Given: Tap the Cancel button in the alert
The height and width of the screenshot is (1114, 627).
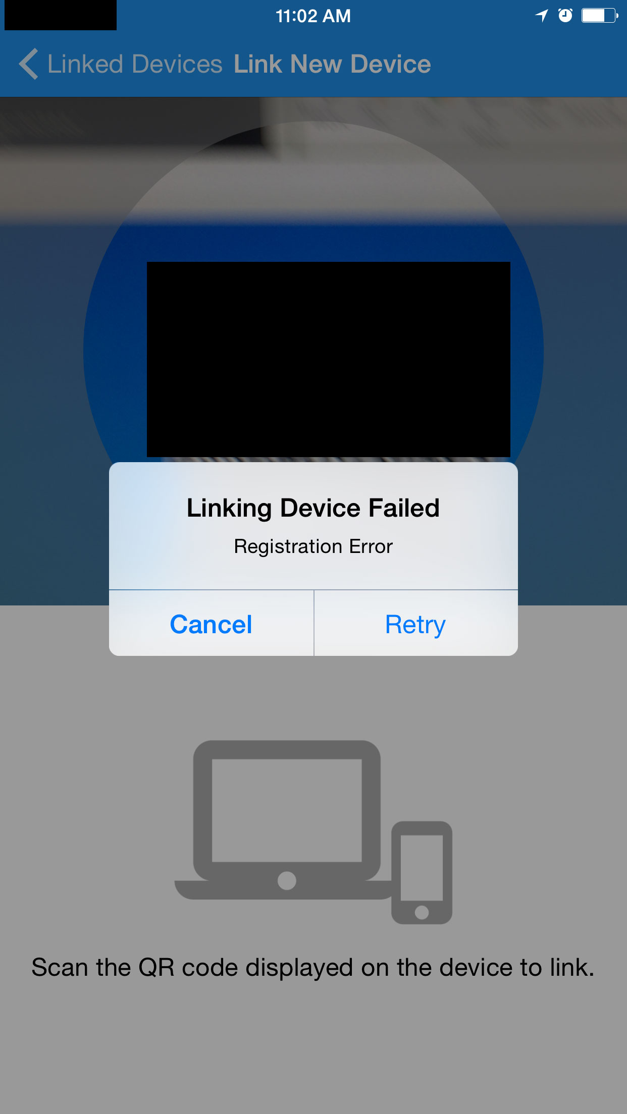Looking at the screenshot, I should coord(211,624).
